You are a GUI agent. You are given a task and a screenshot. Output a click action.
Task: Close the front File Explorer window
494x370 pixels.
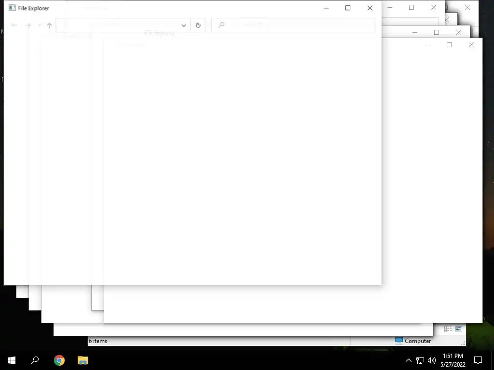point(370,8)
